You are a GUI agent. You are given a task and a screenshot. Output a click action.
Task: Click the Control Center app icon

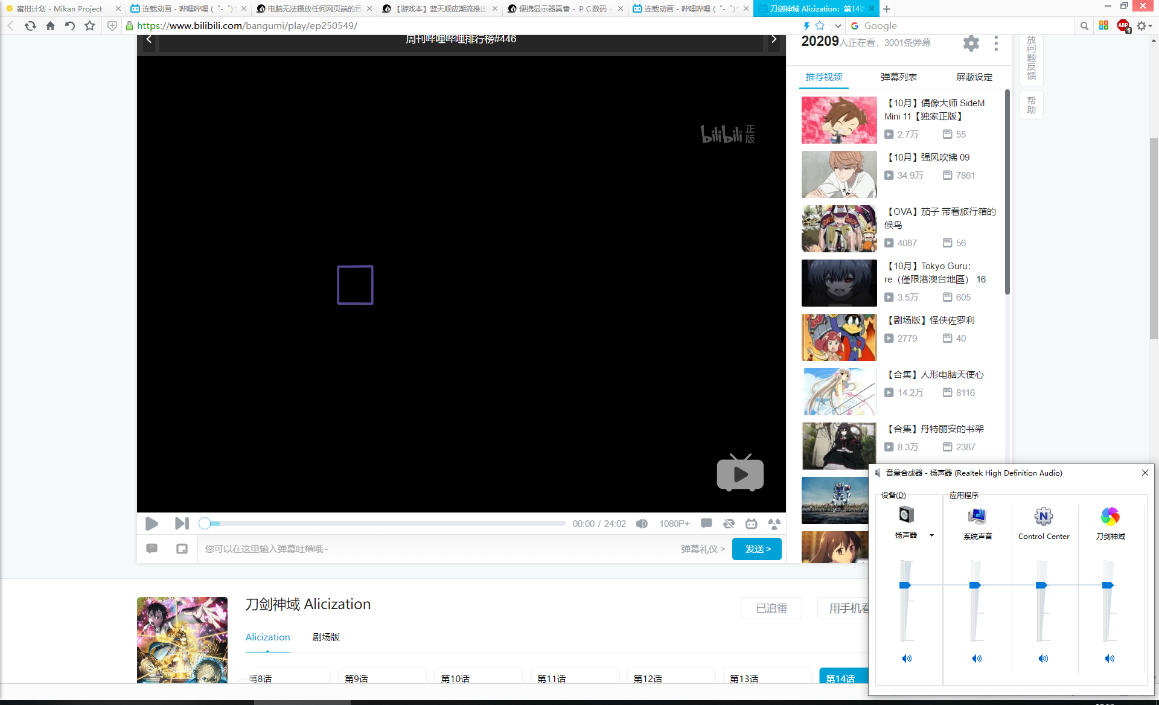tap(1044, 516)
